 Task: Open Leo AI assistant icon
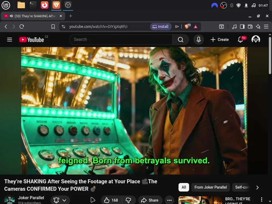coord(258,27)
